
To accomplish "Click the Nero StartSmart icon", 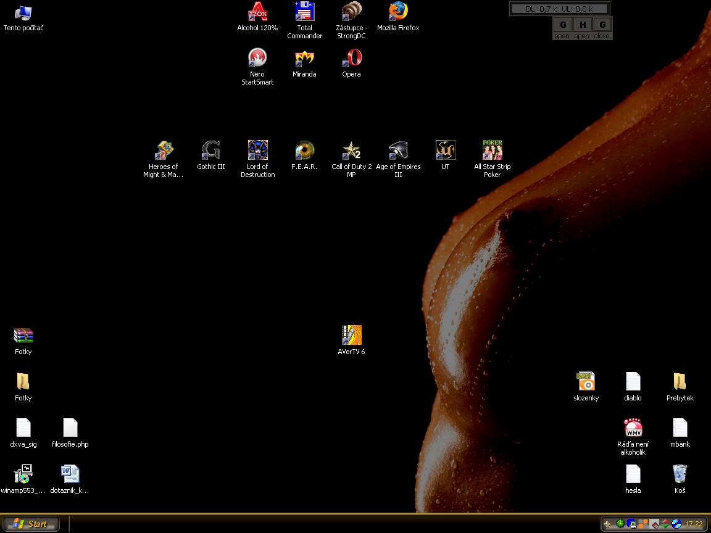I will pos(257,59).
